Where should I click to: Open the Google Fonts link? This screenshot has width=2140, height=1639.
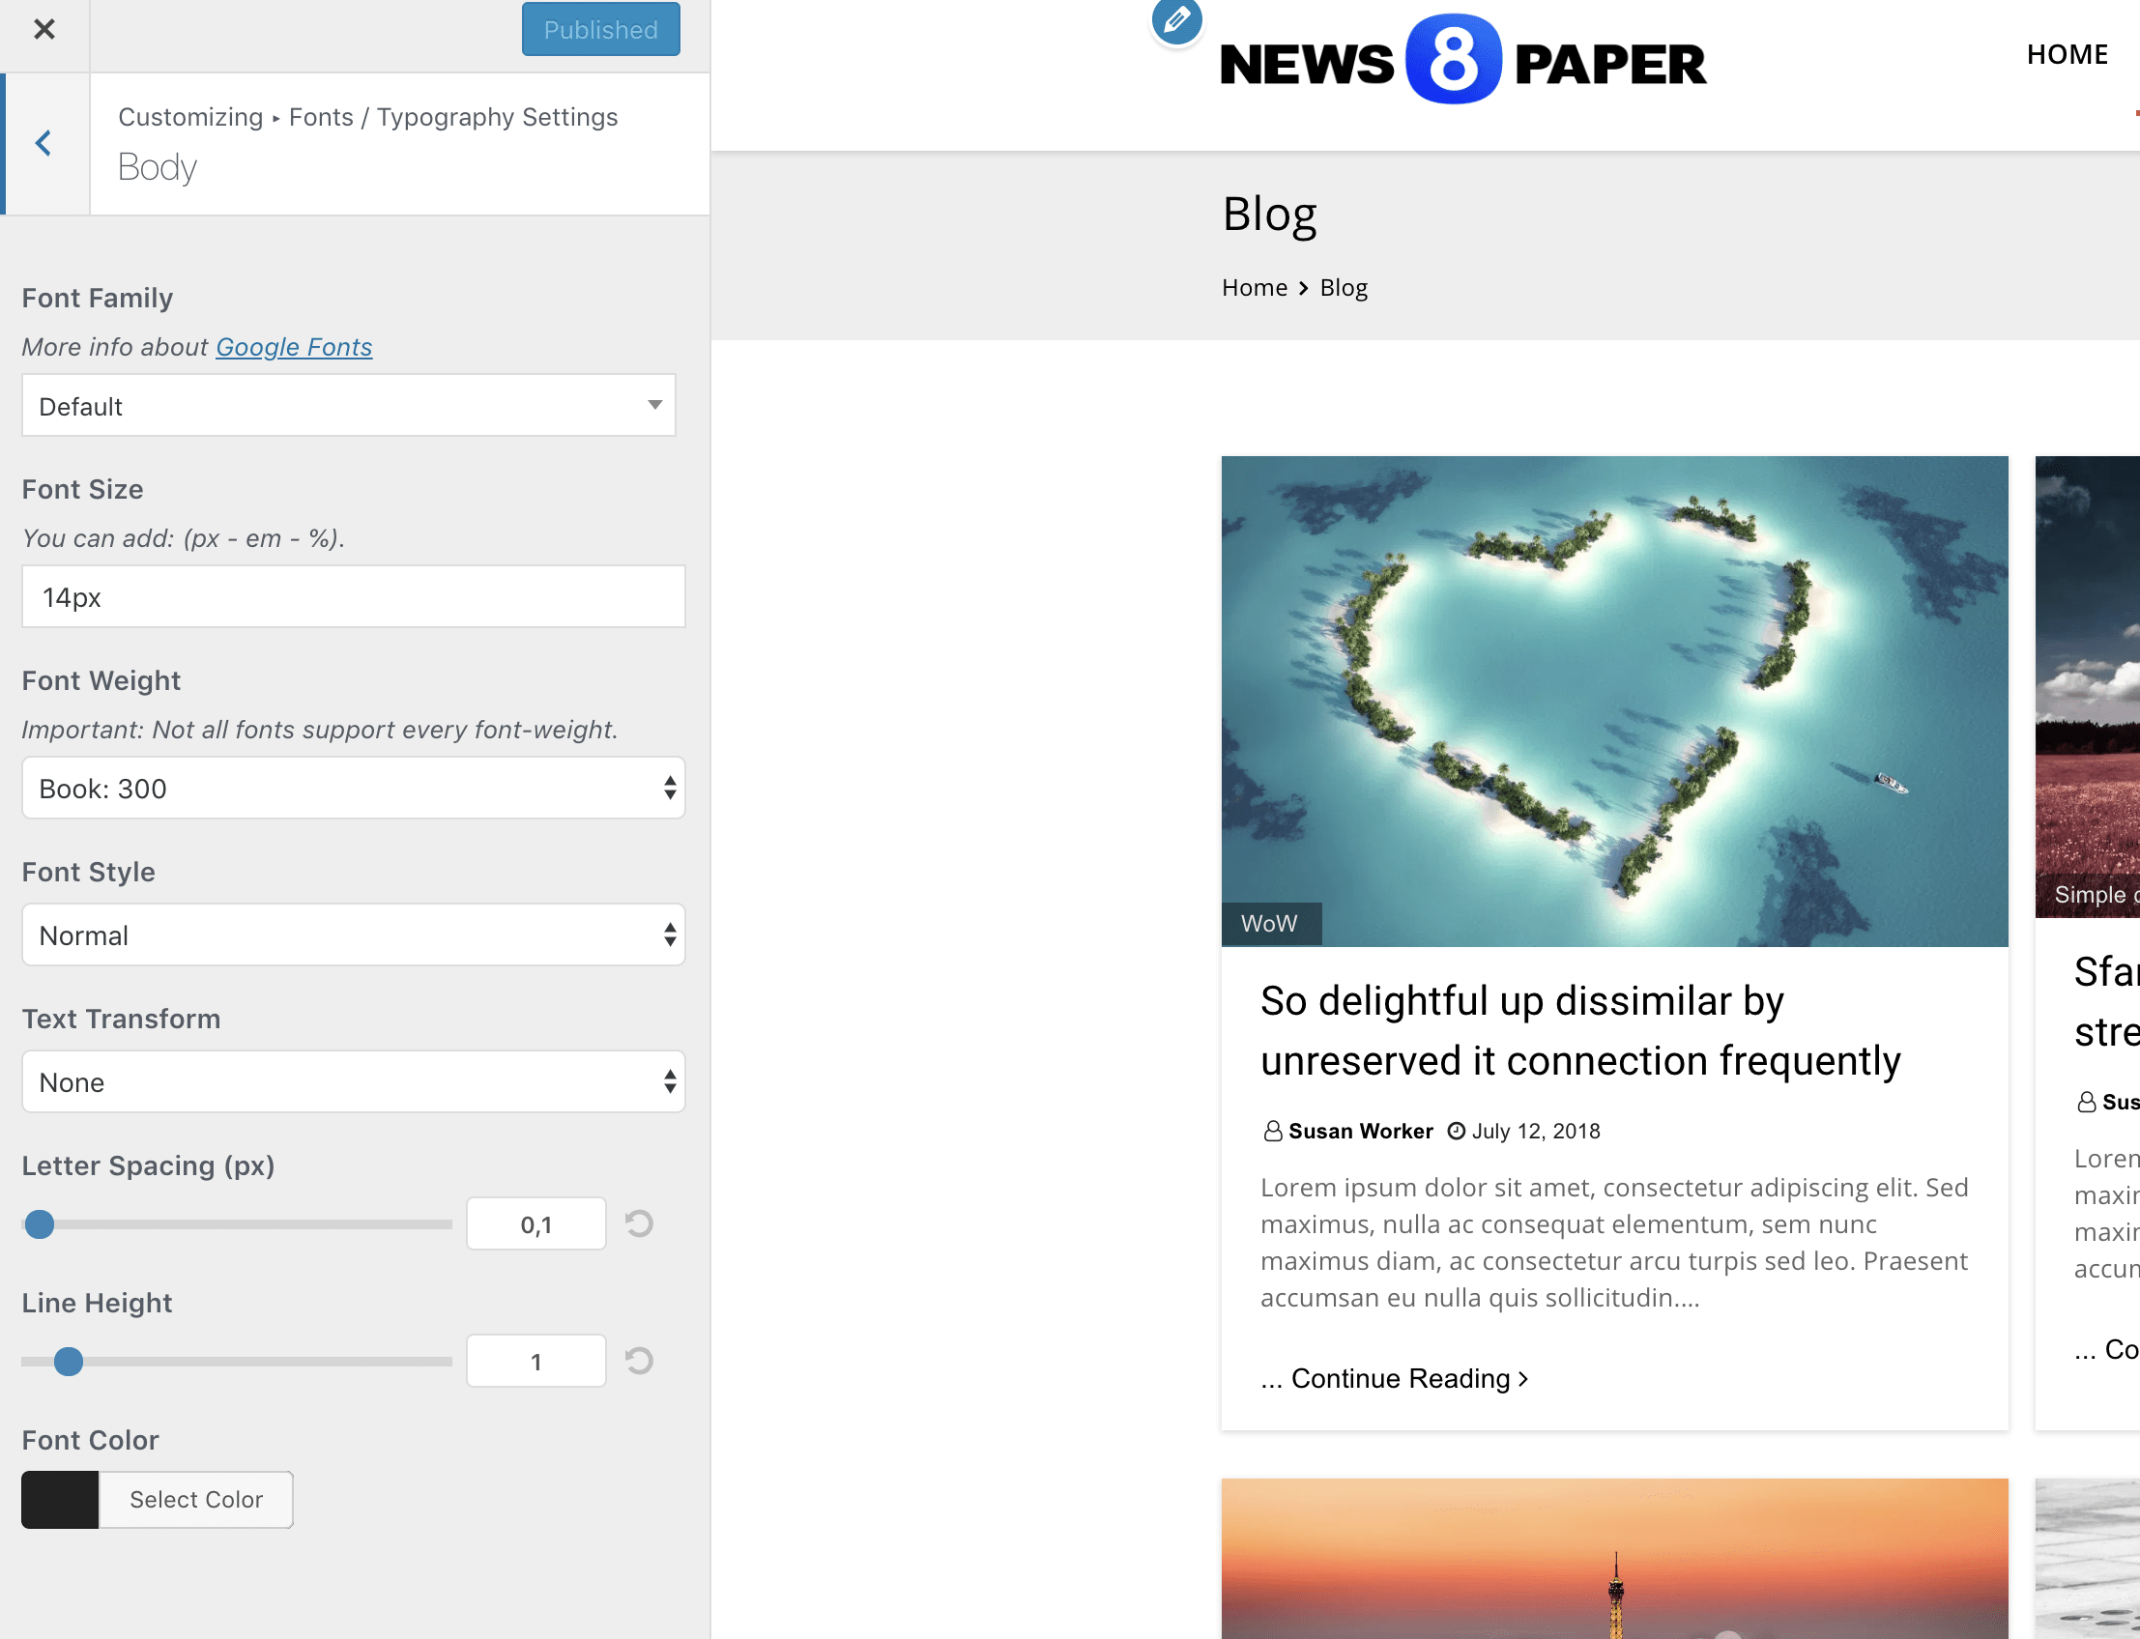[294, 346]
